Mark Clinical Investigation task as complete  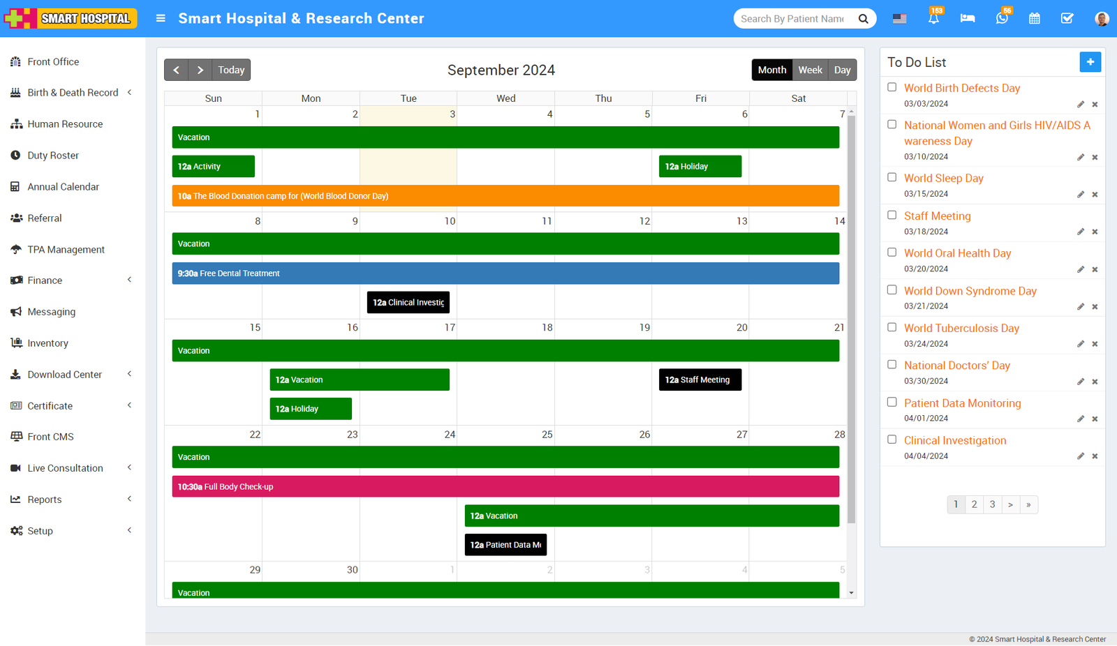pyautogui.click(x=892, y=440)
